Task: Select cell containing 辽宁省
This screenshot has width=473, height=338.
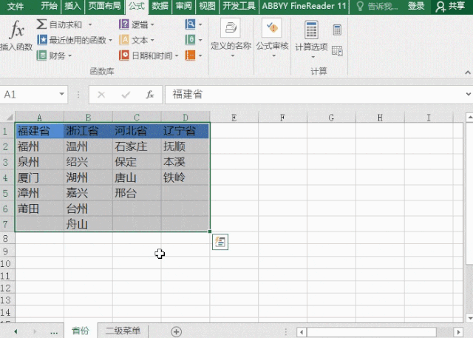Action: (186, 131)
